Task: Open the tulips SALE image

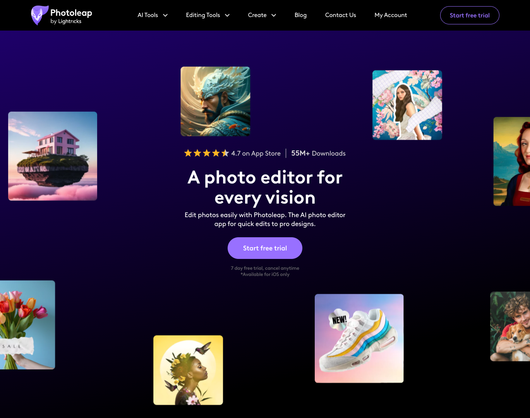Action: (x=27, y=325)
